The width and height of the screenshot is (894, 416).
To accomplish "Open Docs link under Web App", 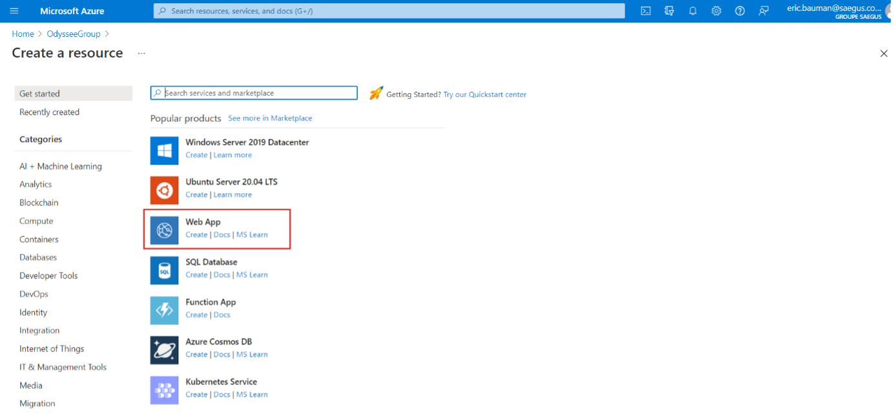I will click(222, 234).
